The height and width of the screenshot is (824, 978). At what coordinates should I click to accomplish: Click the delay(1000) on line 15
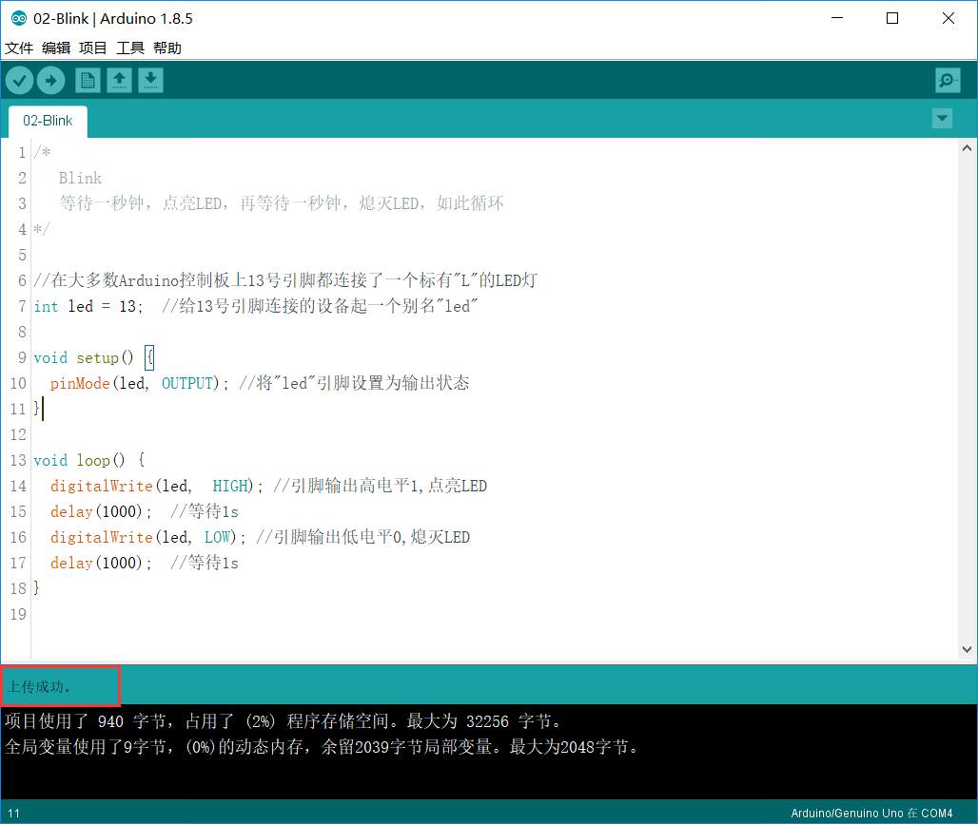pos(101,511)
